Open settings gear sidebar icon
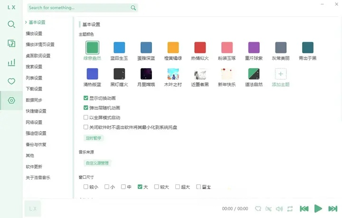The height and width of the screenshot is (218, 342). click(x=11, y=100)
